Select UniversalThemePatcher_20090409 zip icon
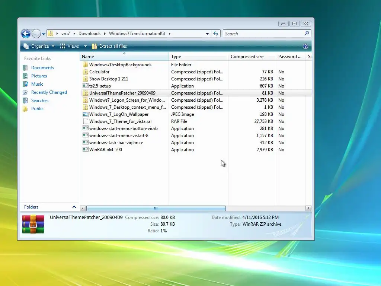 pos(85,93)
